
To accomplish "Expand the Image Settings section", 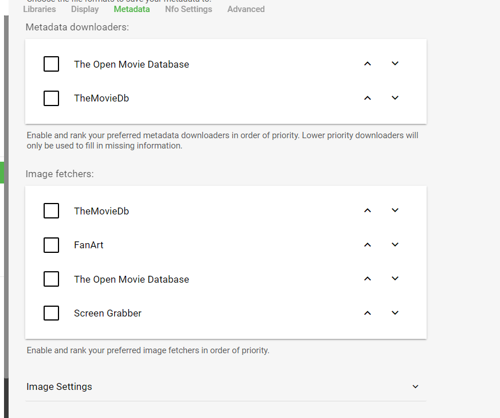I will pyautogui.click(x=415, y=387).
